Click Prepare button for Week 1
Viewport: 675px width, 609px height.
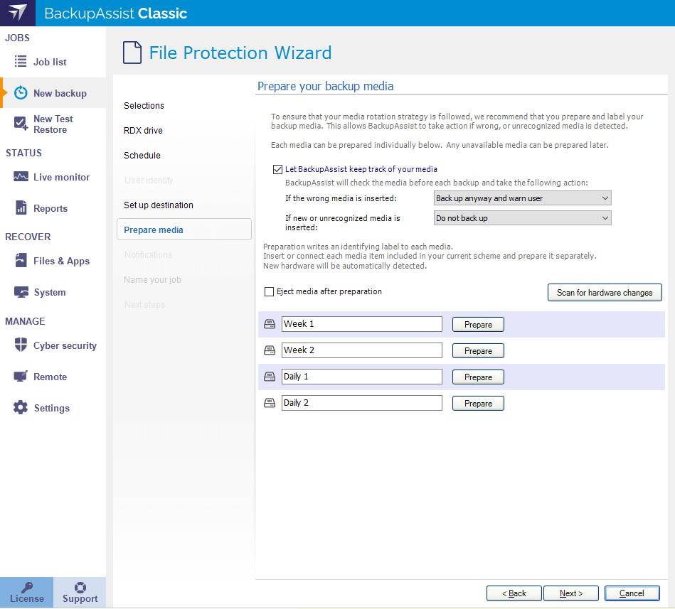click(x=478, y=325)
